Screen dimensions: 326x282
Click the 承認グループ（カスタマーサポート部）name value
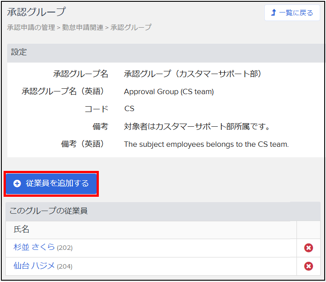[x=193, y=74]
